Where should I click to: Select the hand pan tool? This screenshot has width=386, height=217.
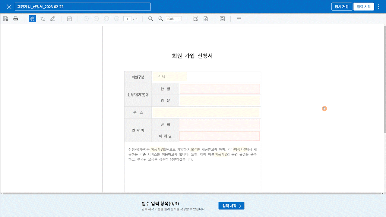(x=32, y=19)
